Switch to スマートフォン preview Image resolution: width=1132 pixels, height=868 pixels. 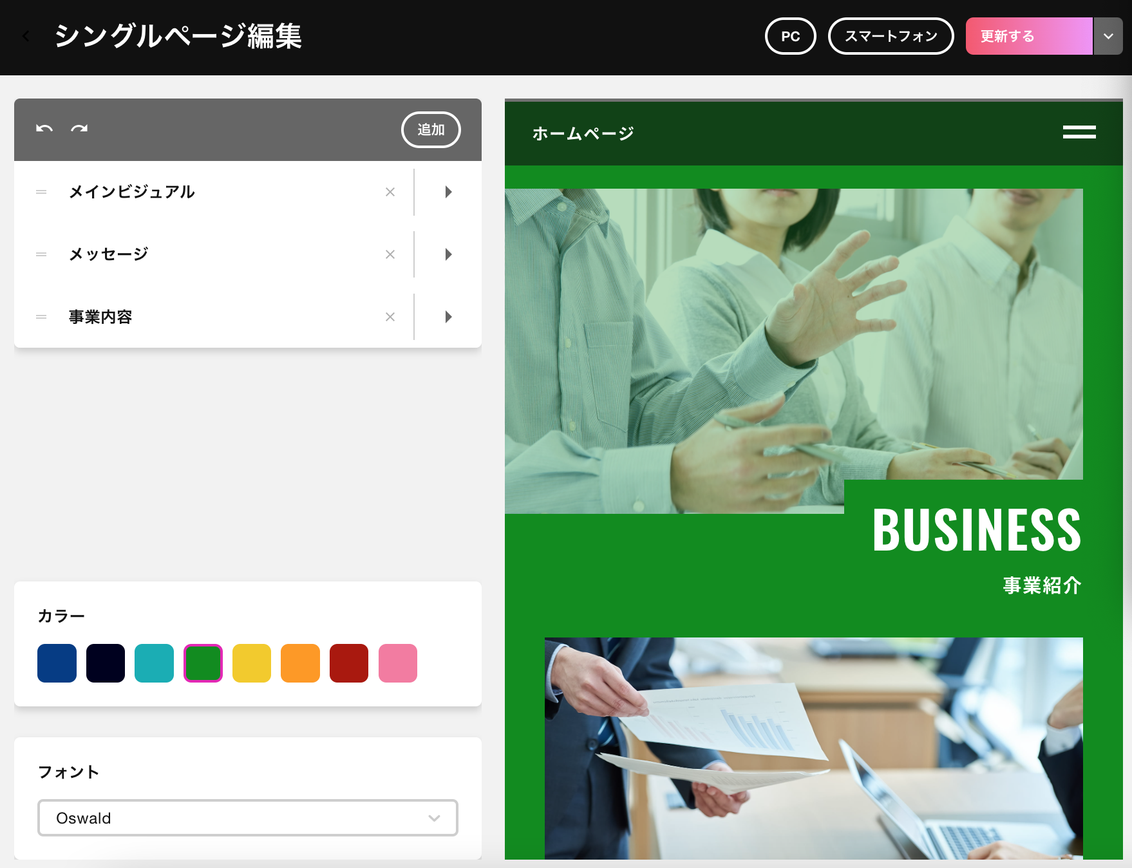[891, 36]
